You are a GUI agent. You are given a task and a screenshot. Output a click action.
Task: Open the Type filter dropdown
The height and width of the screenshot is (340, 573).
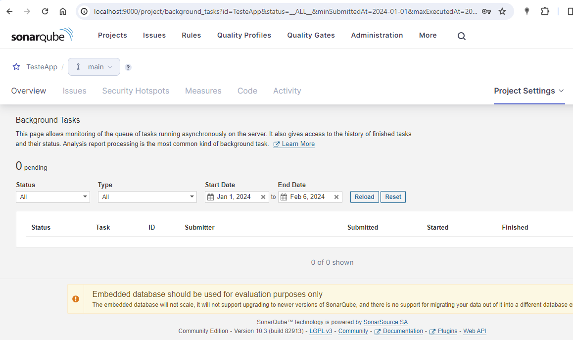tap(147, 196)
